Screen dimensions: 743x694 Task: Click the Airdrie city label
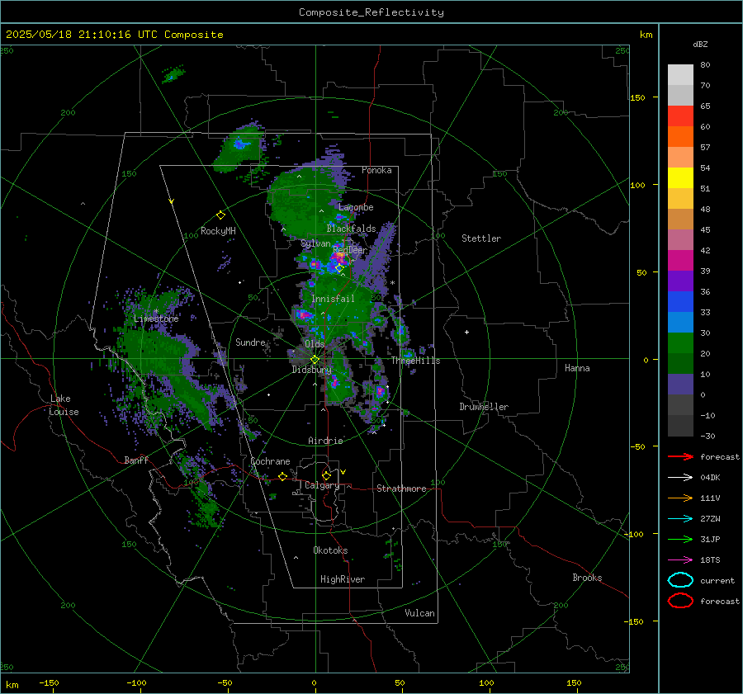tap(325, 441)
